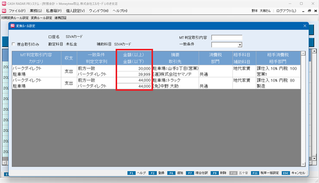
Task: Select the [適]株式会社ヤマノテ cell
Action: [x=175, y=74]
